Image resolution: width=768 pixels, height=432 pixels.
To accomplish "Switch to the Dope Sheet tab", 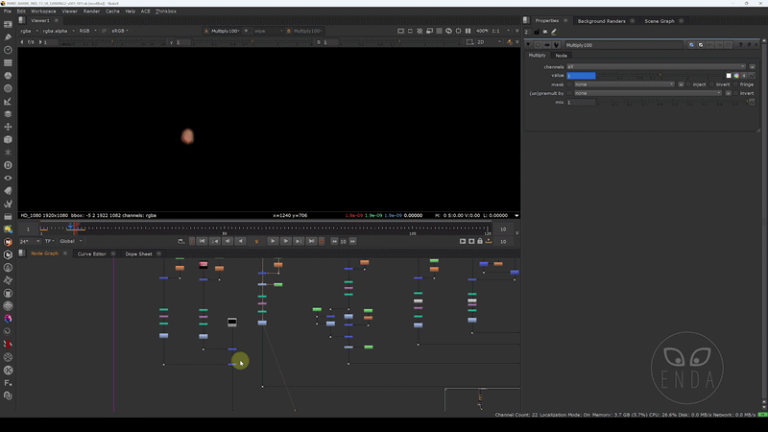I will pos(138,253).
